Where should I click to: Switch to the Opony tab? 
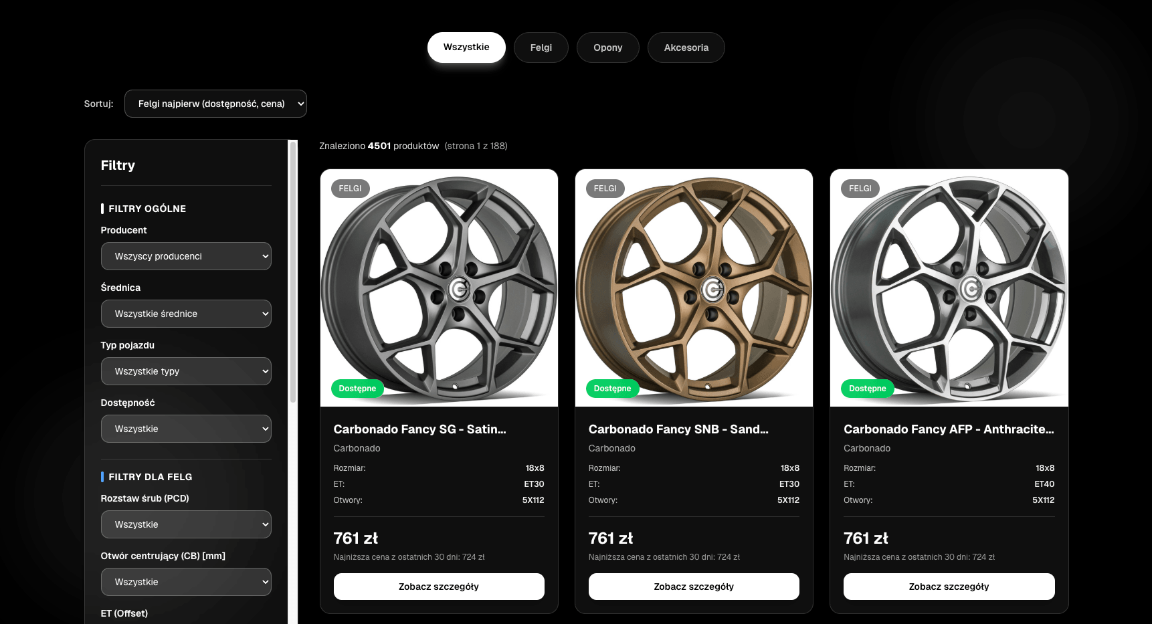pyautogui.click(x=608, y=47)
